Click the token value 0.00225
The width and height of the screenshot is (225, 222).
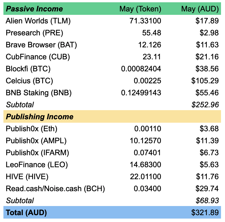(x=147, y=81)
